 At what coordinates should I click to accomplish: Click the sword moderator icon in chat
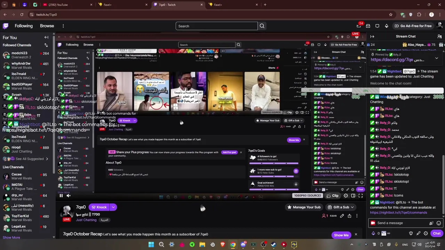418,233
